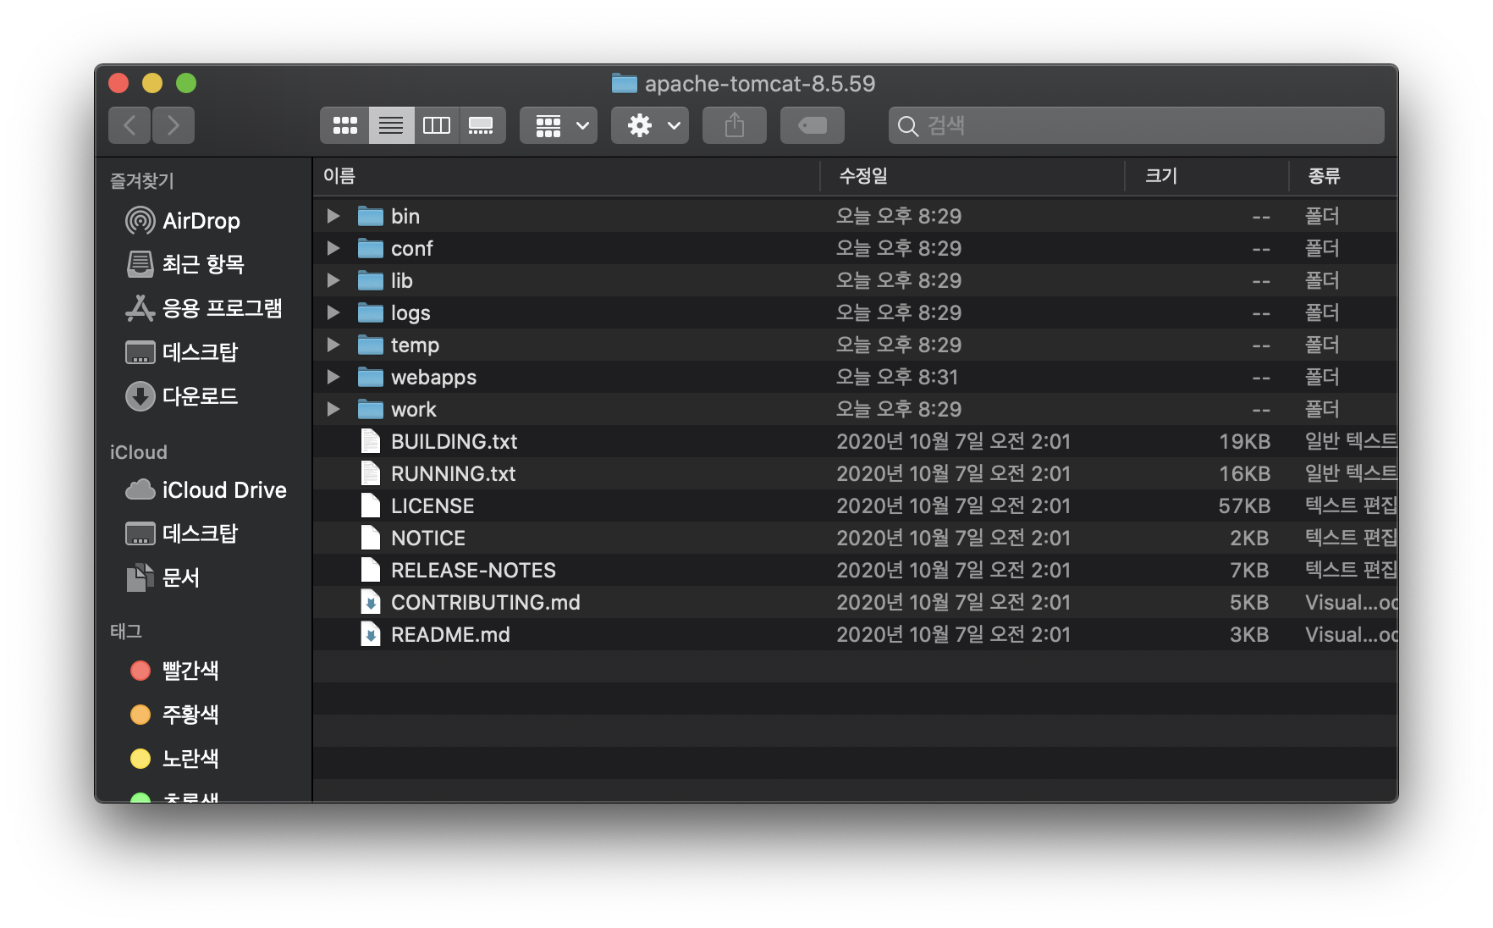The height and width of the screenshot is (928, 1493).
Task: Click webapps modified time 오늘 오후 8:31
Action: pyautogui.click(x=897, y=377)
